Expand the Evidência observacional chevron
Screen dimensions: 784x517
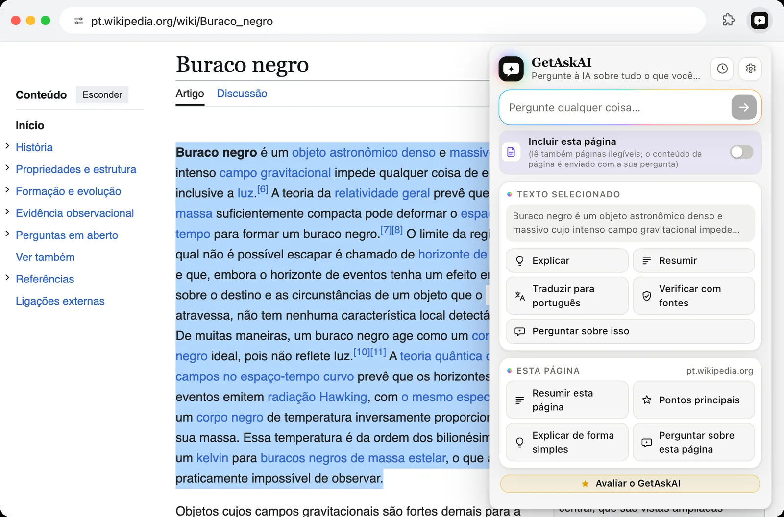7,212
